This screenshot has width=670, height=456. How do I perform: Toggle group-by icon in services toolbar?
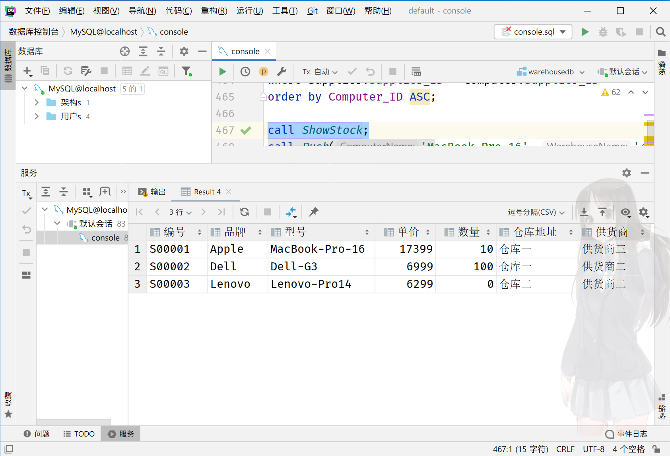[87, 192]
